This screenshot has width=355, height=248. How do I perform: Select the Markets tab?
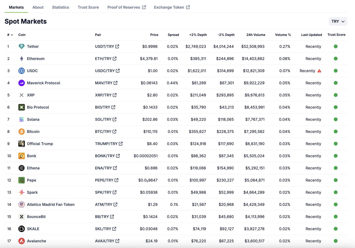pyautogui.click(x=16, y=7)
